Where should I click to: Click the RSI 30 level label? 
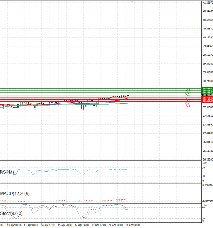point(203,176)
